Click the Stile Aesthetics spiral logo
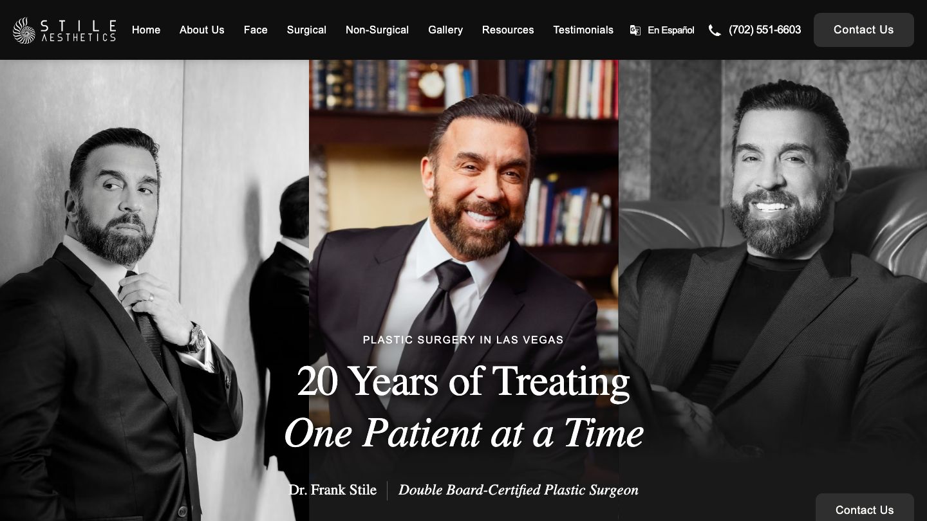The height and width of the screenshot is (521, 927). (24, 30)
